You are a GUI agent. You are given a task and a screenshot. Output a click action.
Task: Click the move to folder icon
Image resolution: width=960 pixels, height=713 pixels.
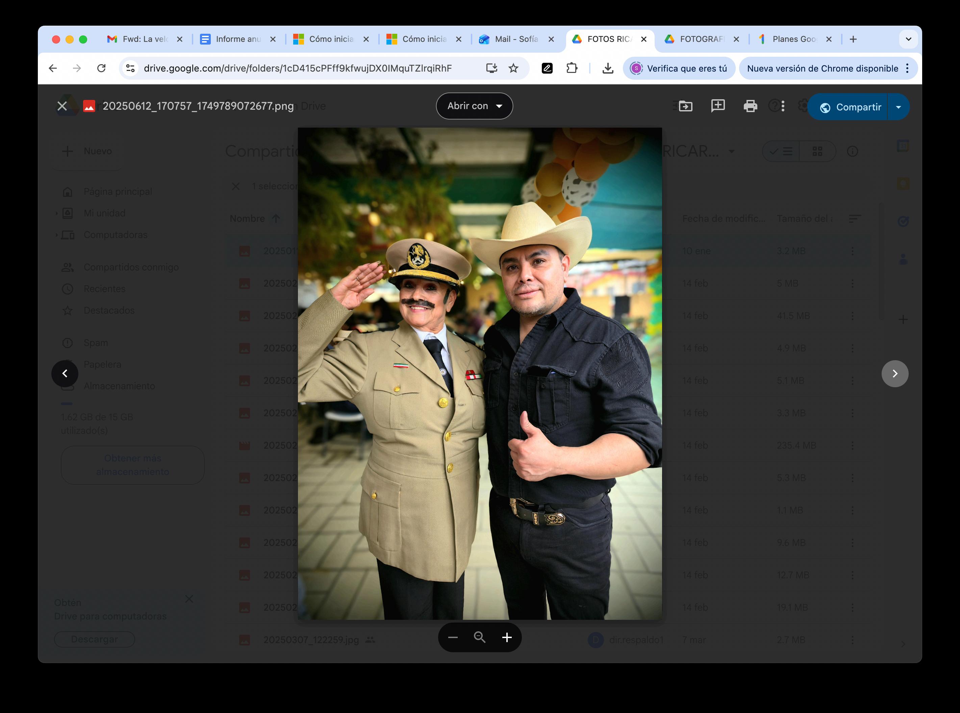tap(685, 106)
